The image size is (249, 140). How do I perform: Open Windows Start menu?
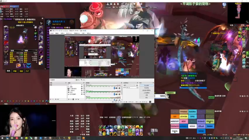click(2, 138)
